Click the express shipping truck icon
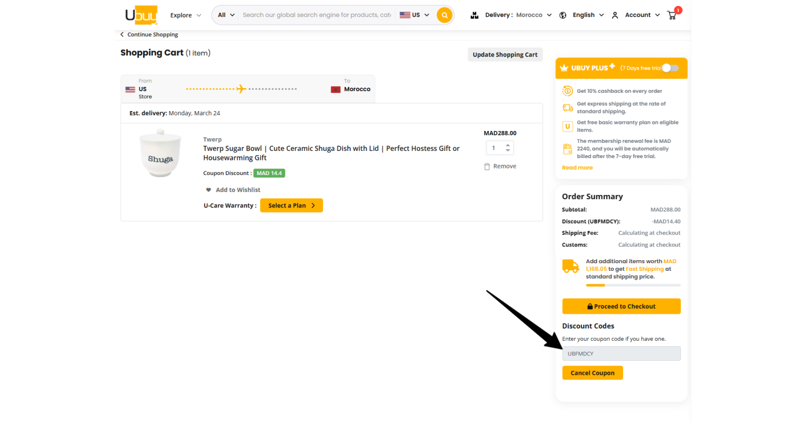 pyautogui.click(x=568, y=108)
